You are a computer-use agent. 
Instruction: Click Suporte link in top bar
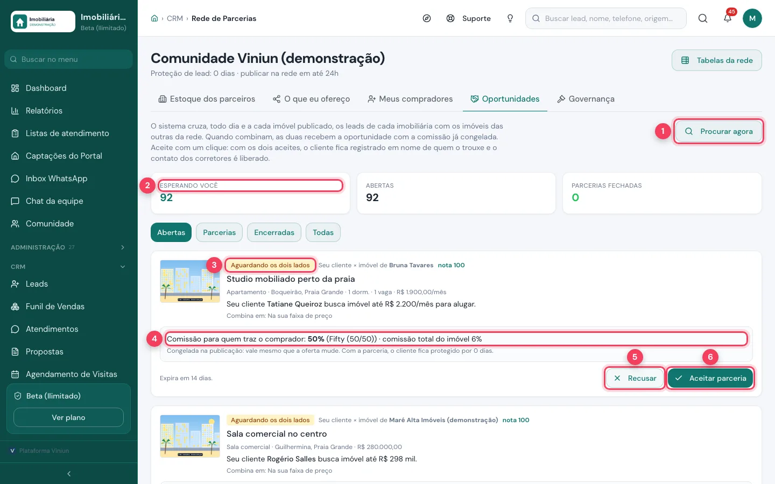coord(469,18)
